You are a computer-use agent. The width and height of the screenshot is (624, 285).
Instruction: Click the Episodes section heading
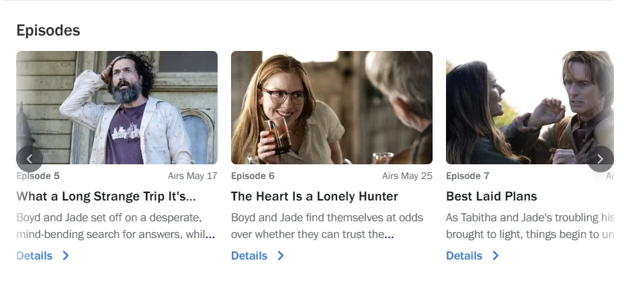(48, 30)
